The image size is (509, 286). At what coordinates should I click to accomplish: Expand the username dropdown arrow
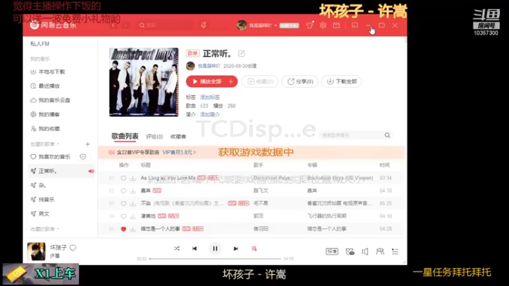click(x=275, y=25)
